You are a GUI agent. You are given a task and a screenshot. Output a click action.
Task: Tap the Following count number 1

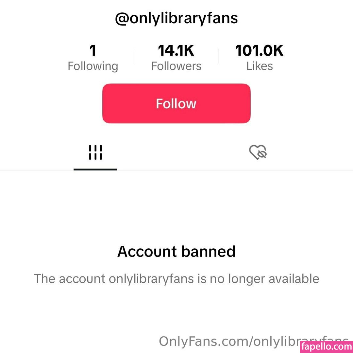(x=93, y=51)
